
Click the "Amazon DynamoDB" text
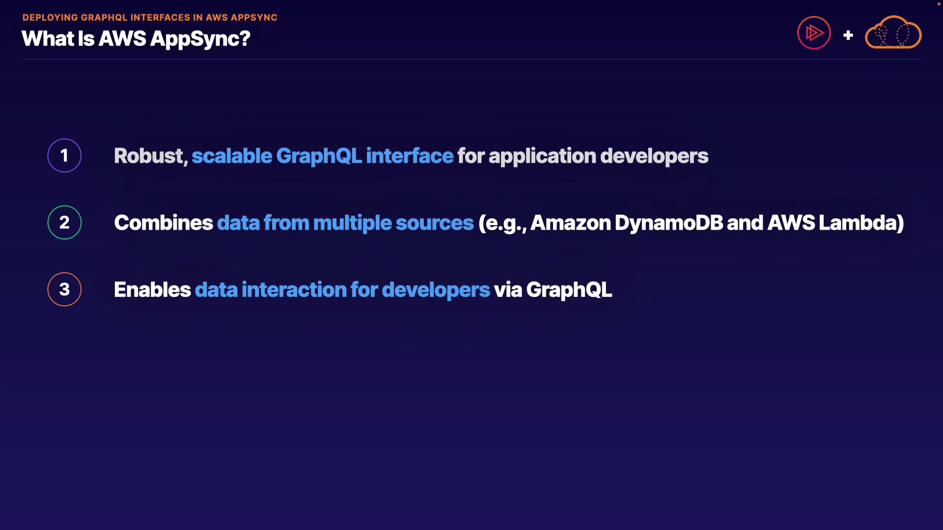627,223
